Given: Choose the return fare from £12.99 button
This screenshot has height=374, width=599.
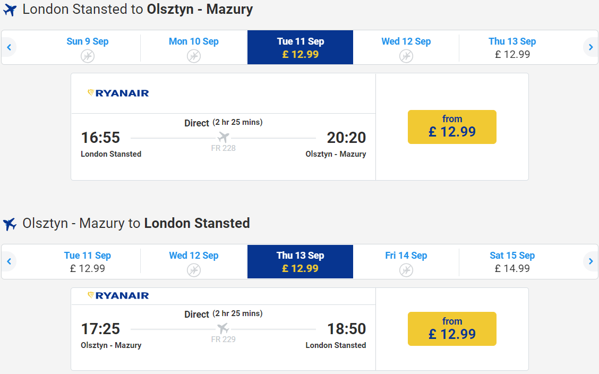Looking at the screenshot, I should [x=452, y=329].
